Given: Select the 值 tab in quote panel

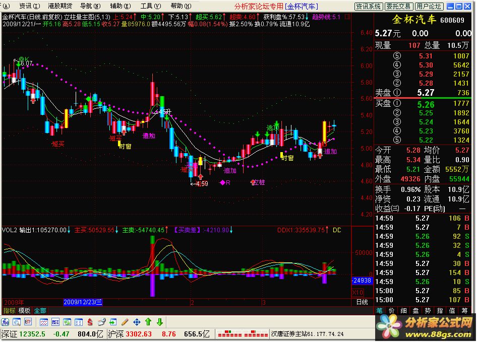Looking at the screenshot, I should tap(452, 310).
